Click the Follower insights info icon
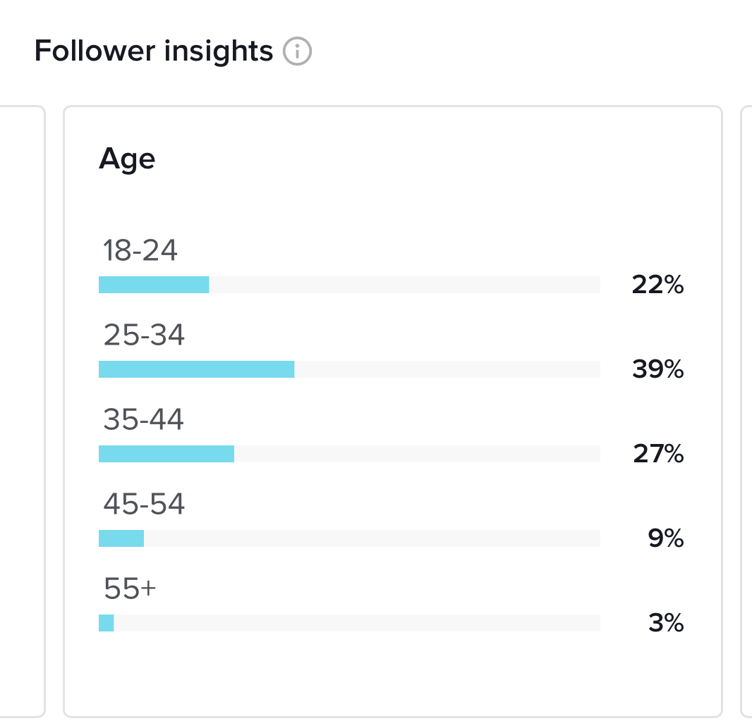Screen dimensions: 752x728 [297, 51]
